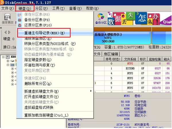
Task: Select 删除所有分区(A) entry
Action: (55, 84)
